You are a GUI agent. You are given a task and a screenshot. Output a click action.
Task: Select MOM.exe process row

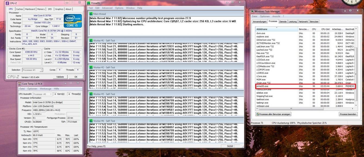[305, 79]
